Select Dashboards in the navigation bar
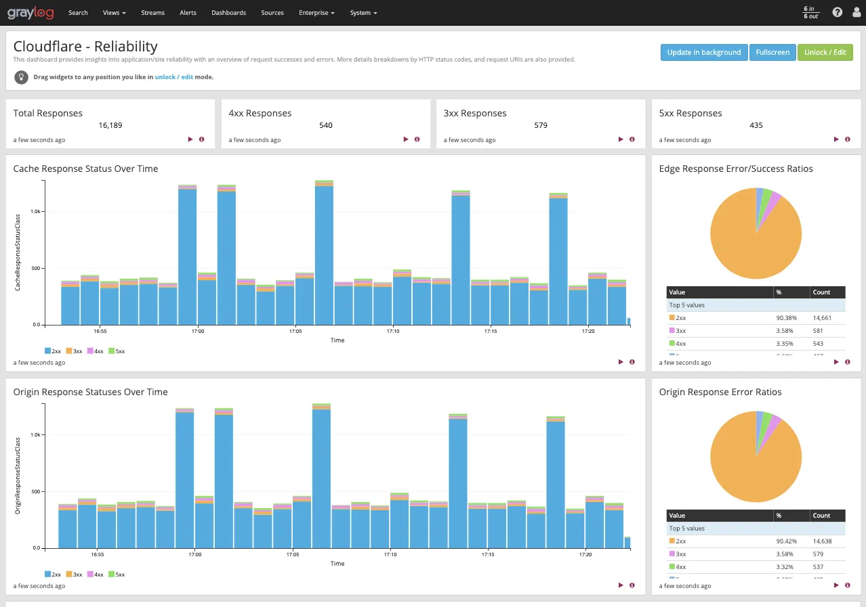Image resolution: width=866 pixels, height=607 pixels. [228, 12]
